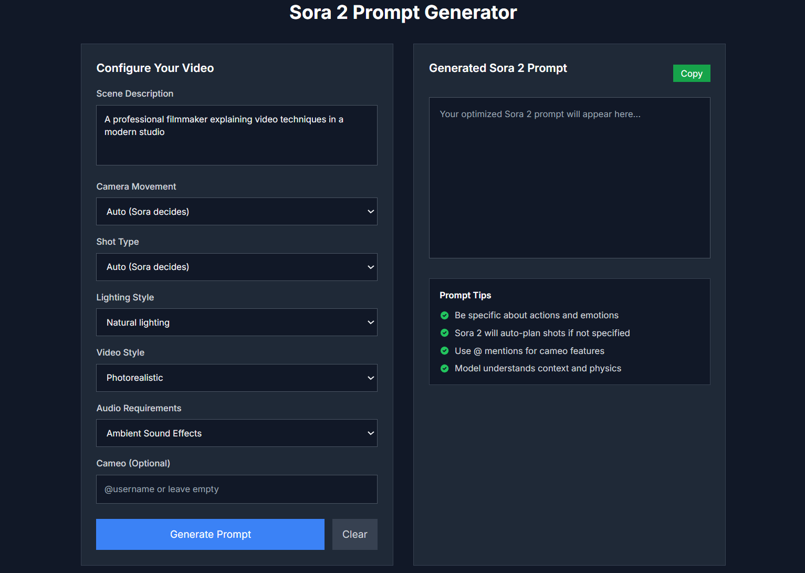The width and height of the screenshot is (805, 573).
Task: Click the chevron arrow on Shot Type select
Action: (371, 267)
